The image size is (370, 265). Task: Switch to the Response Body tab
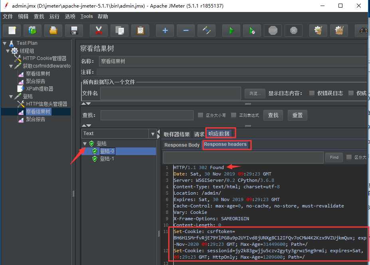coord(182,145)
